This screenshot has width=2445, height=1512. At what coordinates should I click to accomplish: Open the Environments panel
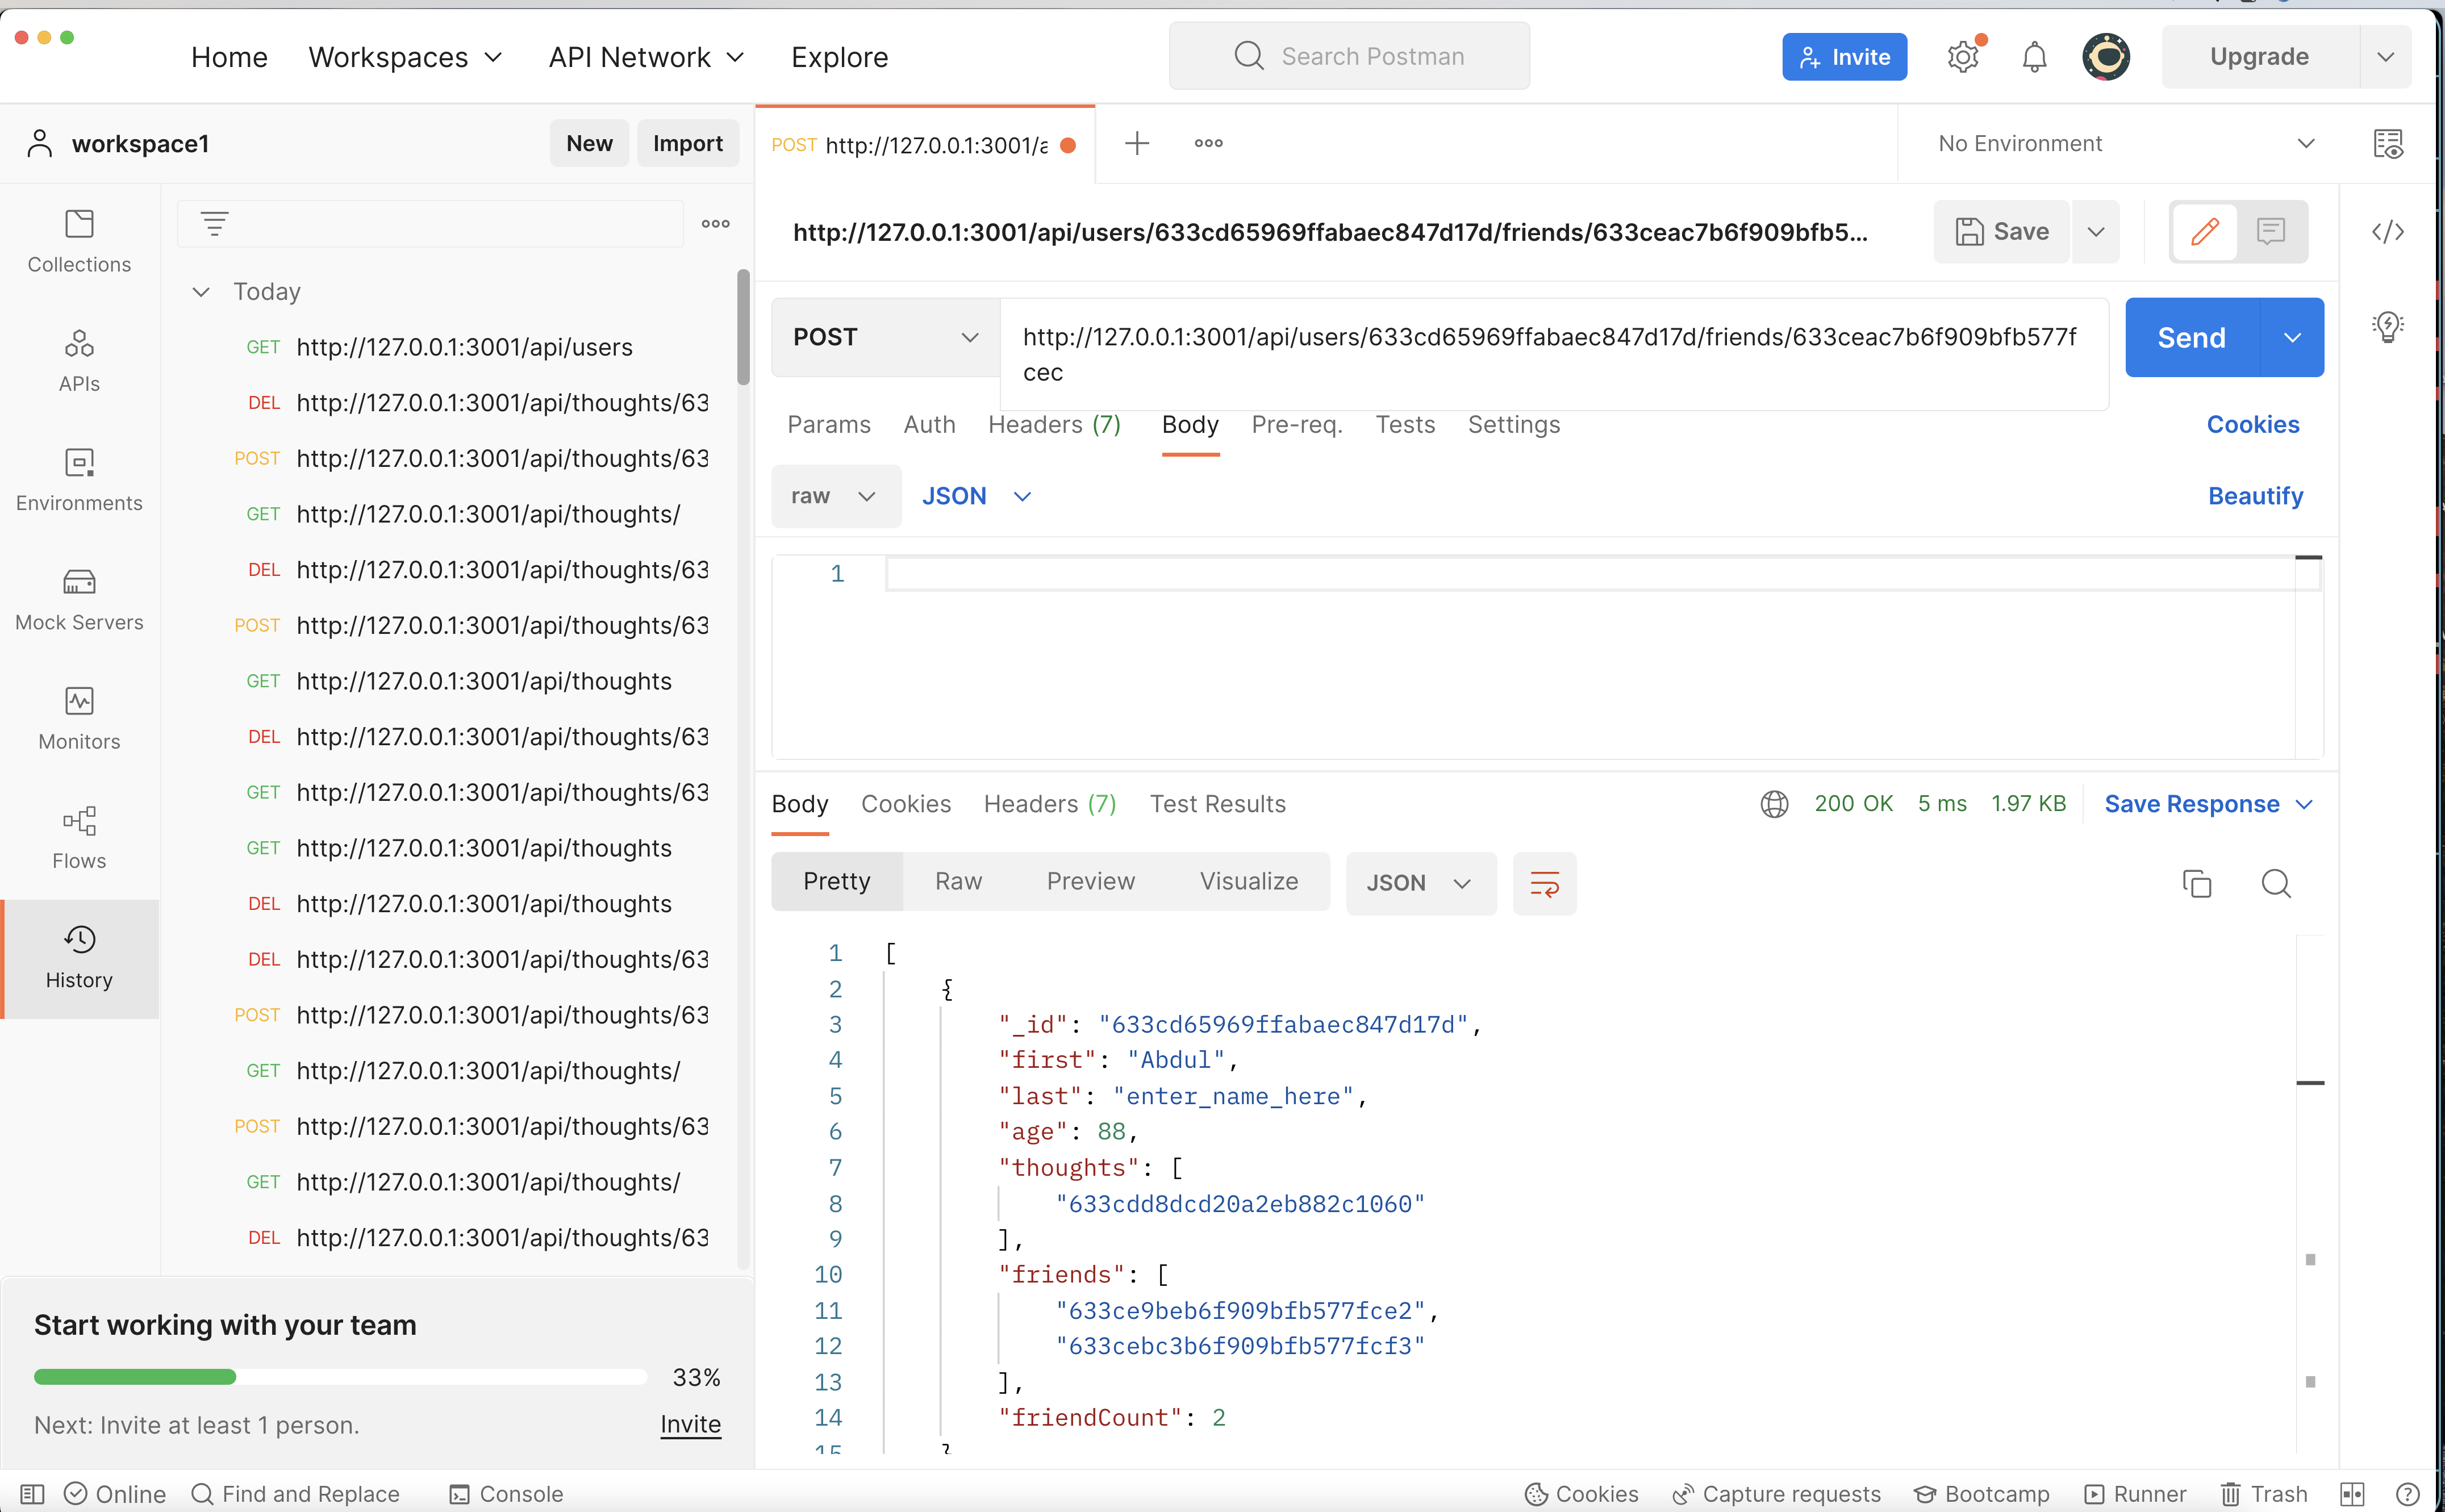pos(79,479)
